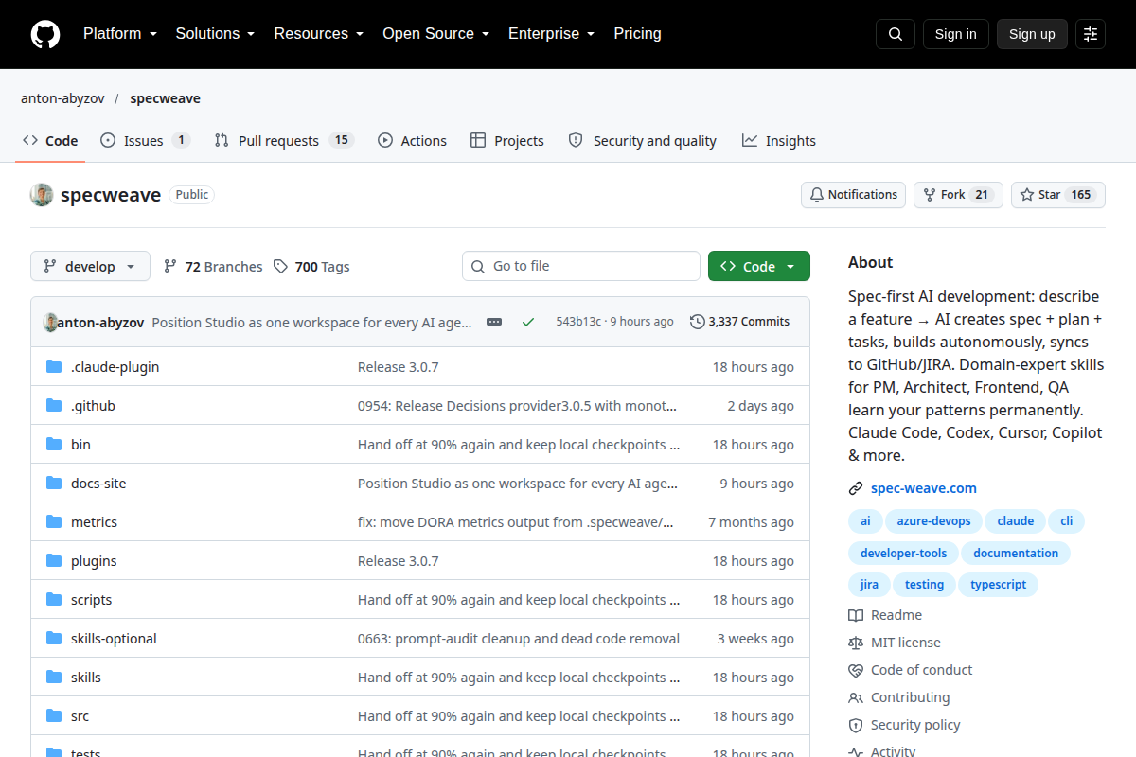
Task: Open appearance settings icon beside Sign up
Action: click(1091, 34)
